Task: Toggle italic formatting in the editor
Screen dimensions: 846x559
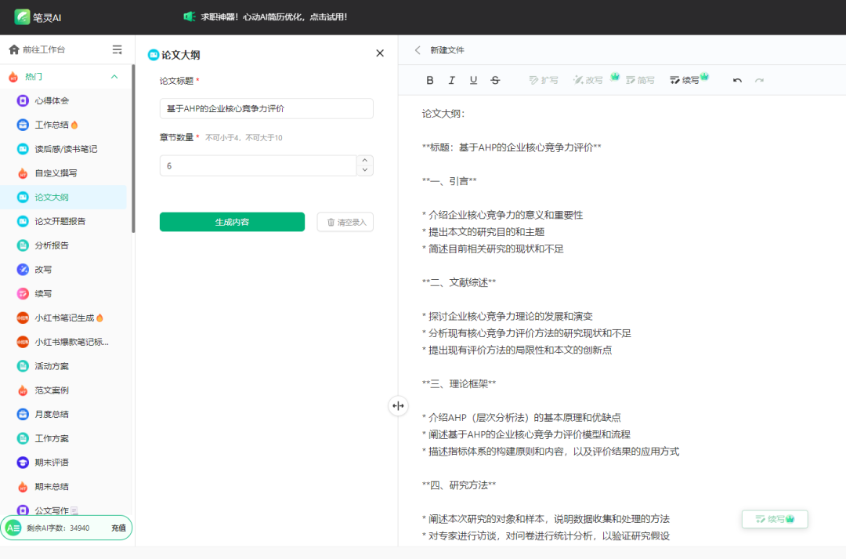Action: (451, 79)
